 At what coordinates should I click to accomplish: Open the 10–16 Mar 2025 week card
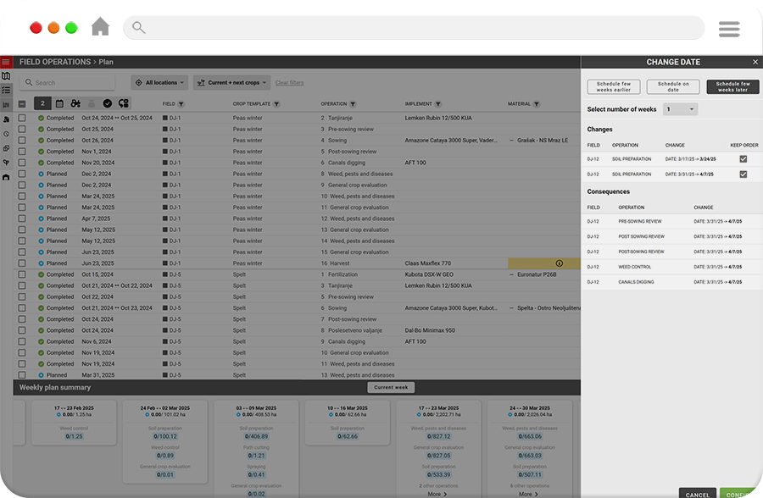[348, 423]
